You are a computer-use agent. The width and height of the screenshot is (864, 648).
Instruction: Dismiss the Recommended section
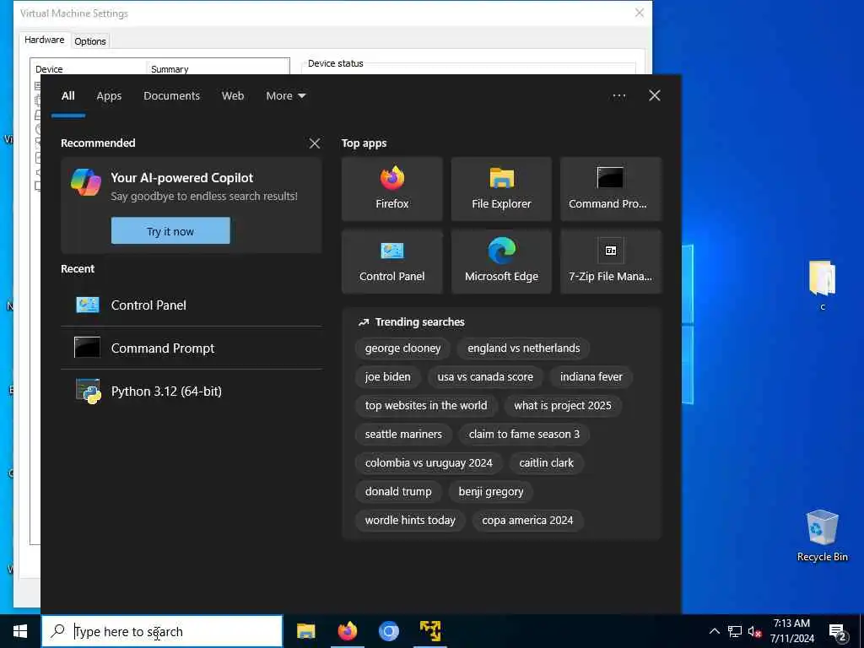click(315, 143)
